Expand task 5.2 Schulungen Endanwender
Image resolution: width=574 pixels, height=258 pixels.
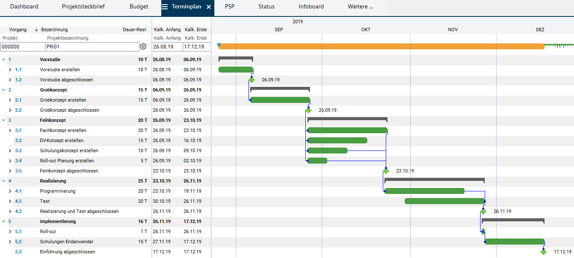10,242
